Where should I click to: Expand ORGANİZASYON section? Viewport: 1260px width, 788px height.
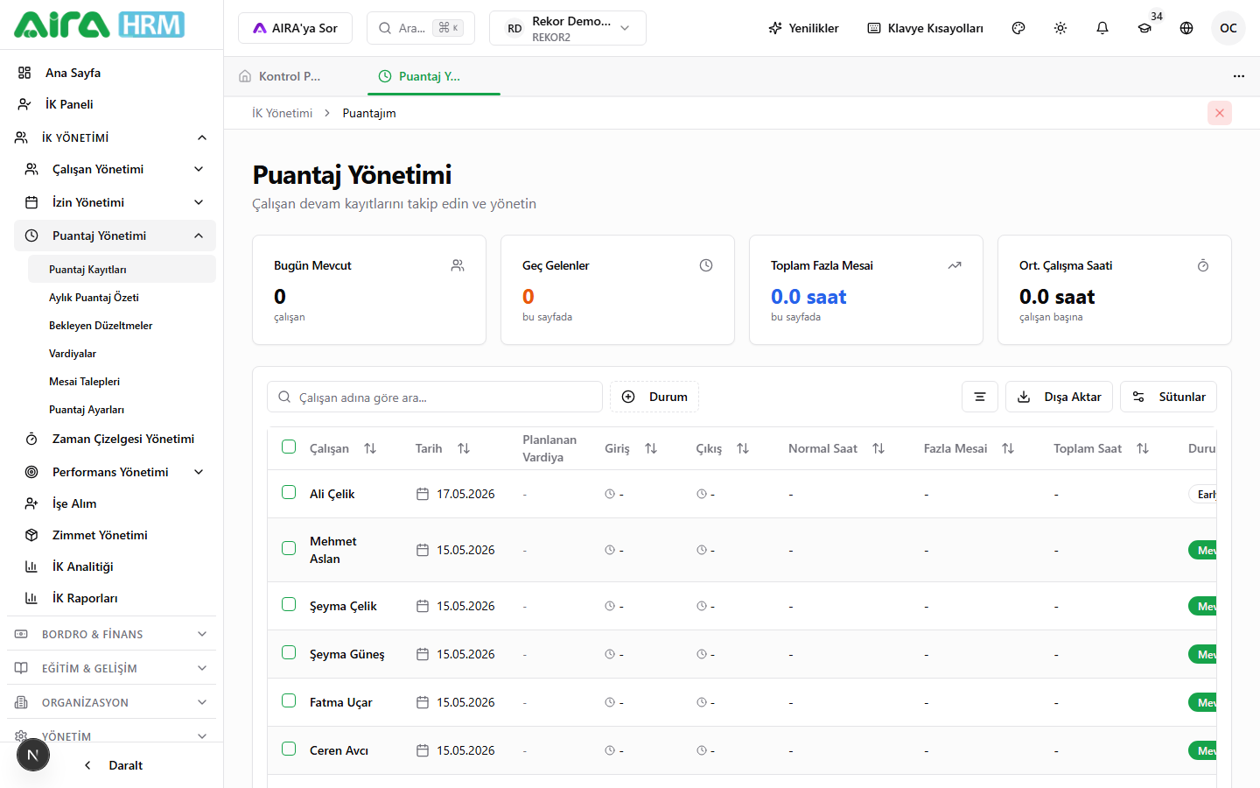(x=111, y=702)
